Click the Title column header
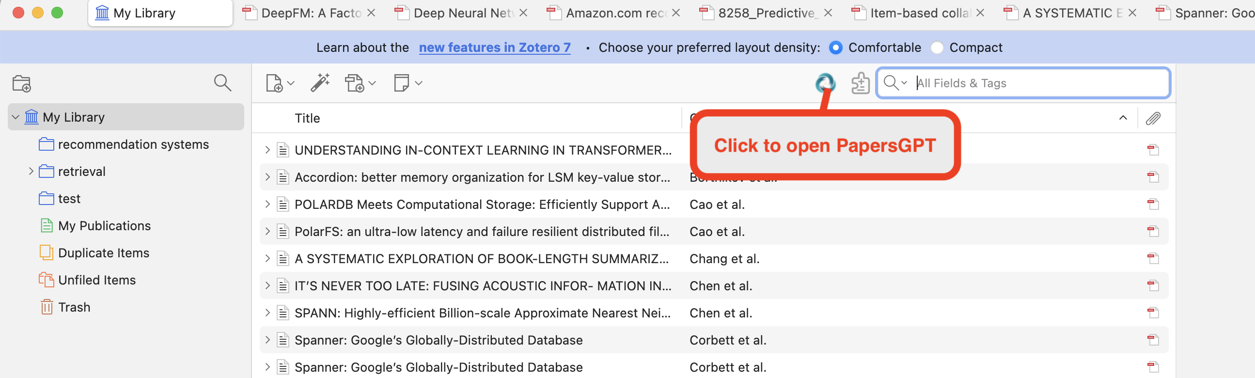The image size is (1255, 378). point(307,118)
